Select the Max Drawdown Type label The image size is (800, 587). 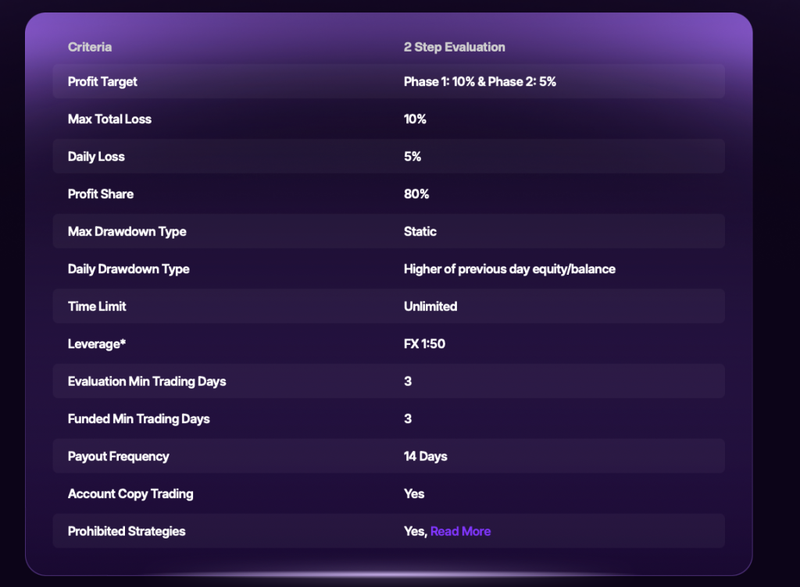pos(127,231)
